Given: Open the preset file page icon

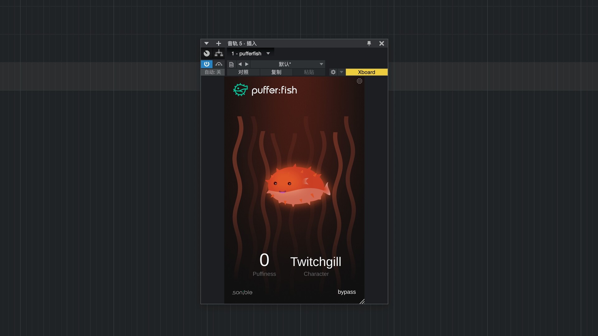Looking at the screenshot, I should pos(231,64).
